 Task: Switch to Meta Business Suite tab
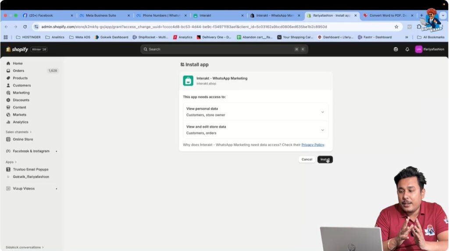(101, 15)
